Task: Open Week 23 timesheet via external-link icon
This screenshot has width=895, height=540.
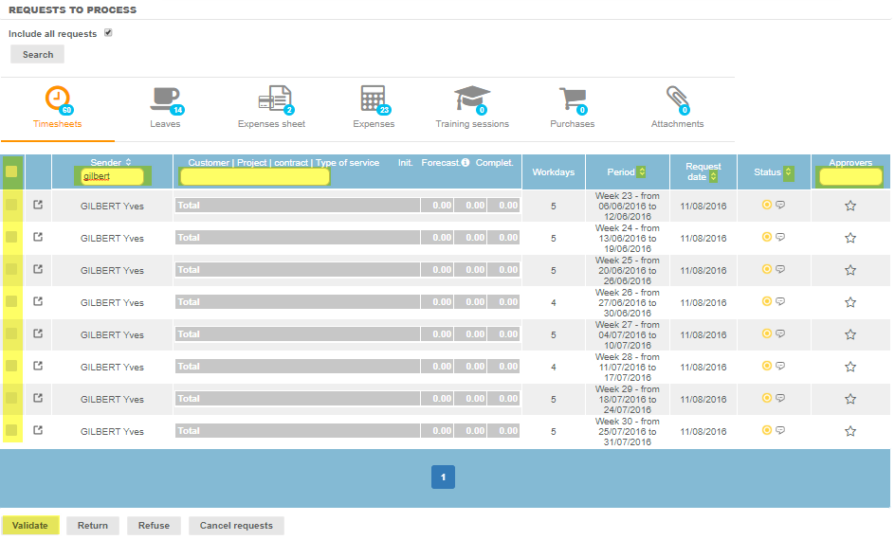Action: [38, 205]
